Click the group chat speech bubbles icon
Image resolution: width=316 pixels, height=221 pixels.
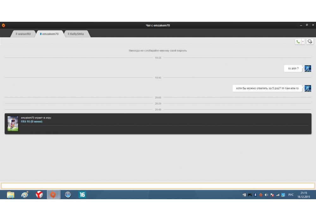[x=310, y=42]
